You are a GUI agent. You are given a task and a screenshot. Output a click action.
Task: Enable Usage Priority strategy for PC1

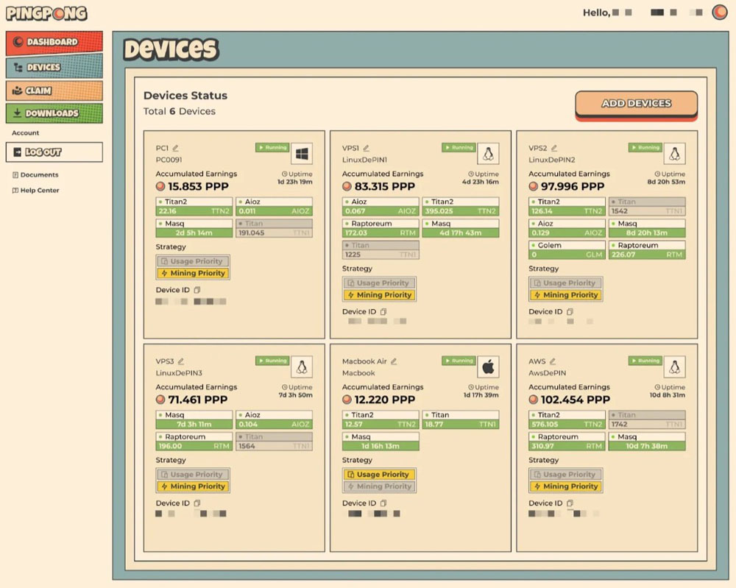click(193, 261)
